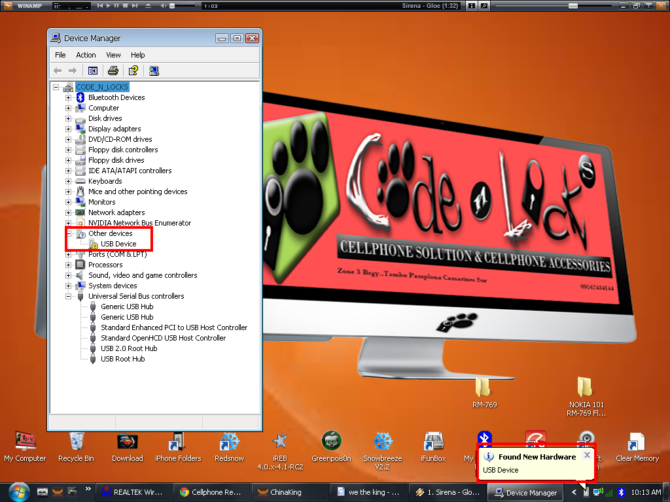Switch to REALTEK Wir... taskbar button
670x502 pixels.
133,492
